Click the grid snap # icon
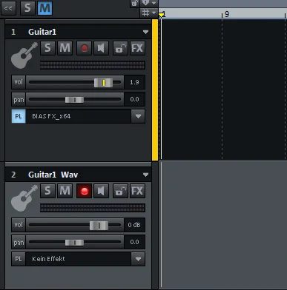Image resolution: width=287 pixels, height=290 pixels. click(146, 13)
